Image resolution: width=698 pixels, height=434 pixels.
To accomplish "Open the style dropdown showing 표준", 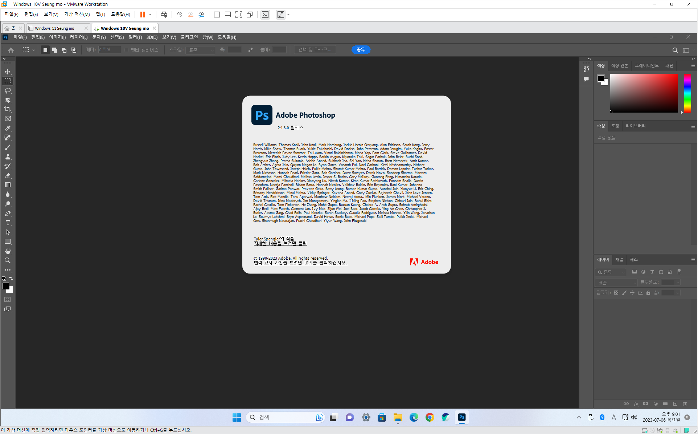I will coord(201,50).
